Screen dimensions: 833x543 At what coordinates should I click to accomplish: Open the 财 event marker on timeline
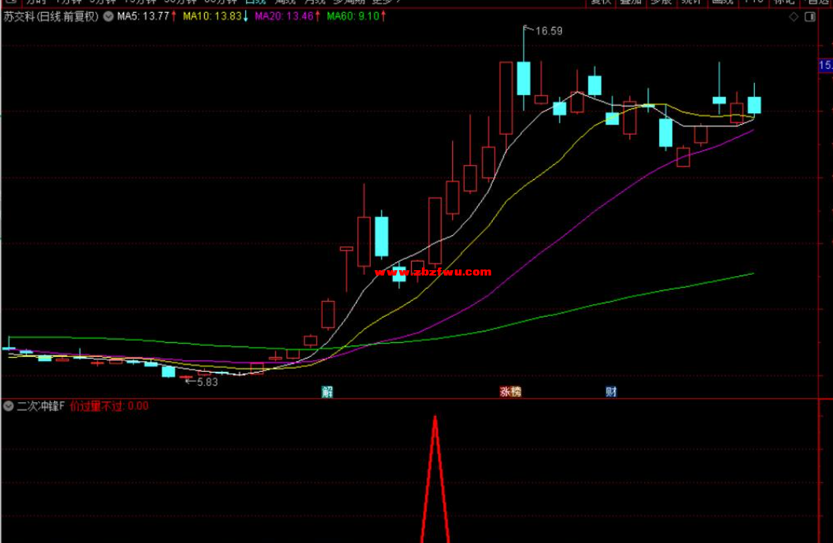coord(611,391)
